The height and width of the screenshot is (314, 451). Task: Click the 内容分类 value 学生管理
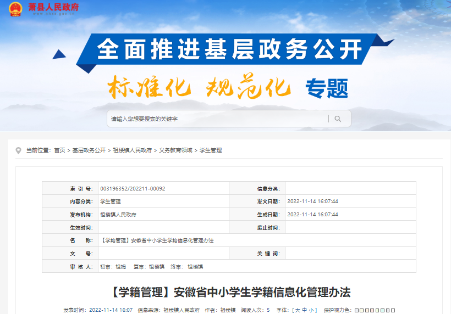point(111,201)
